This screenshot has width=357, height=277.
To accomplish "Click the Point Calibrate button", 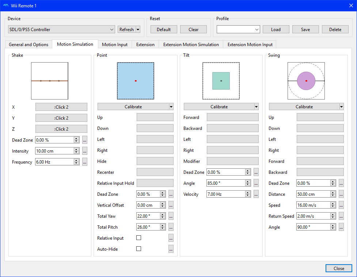I will click(133, 107).
